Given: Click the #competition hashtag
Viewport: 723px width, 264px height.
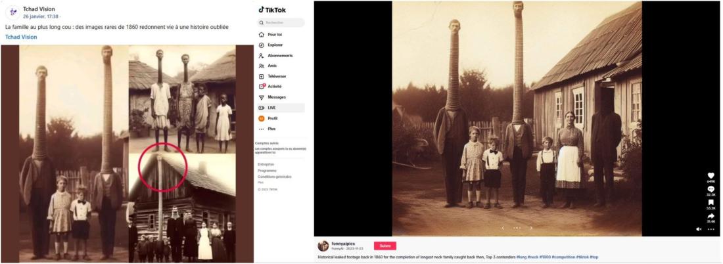Looking at the screenshot, I should point(564,257).
